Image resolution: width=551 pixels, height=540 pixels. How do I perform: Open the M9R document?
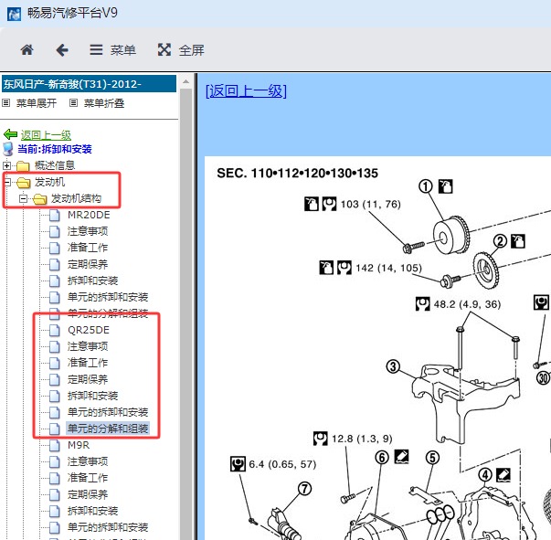coord(79,445)
